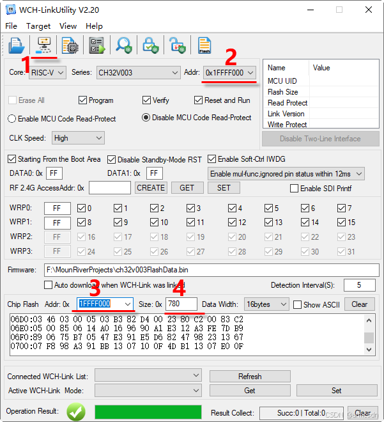Open the Target menu
384x422 pixels.
point(38,26)
